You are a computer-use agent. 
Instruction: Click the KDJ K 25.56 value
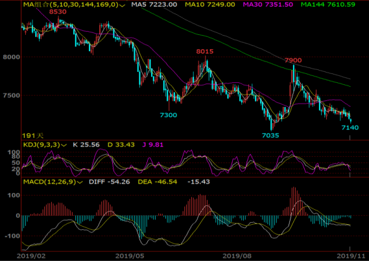(x=86, y=144)
